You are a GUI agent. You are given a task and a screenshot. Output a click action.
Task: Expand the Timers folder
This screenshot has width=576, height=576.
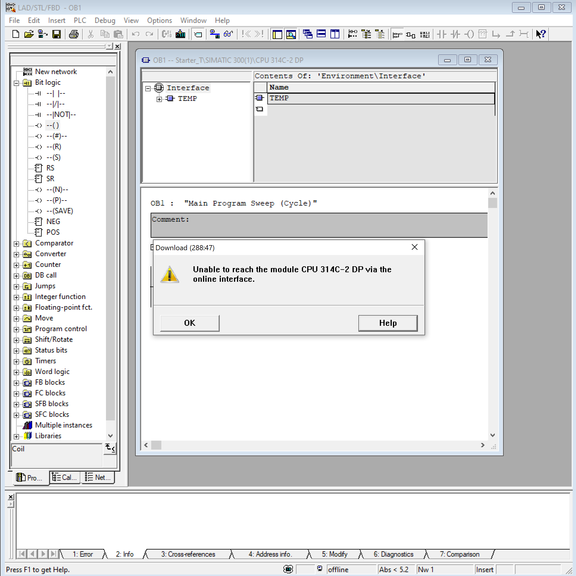pyautogui.click(x=16, y=361)
